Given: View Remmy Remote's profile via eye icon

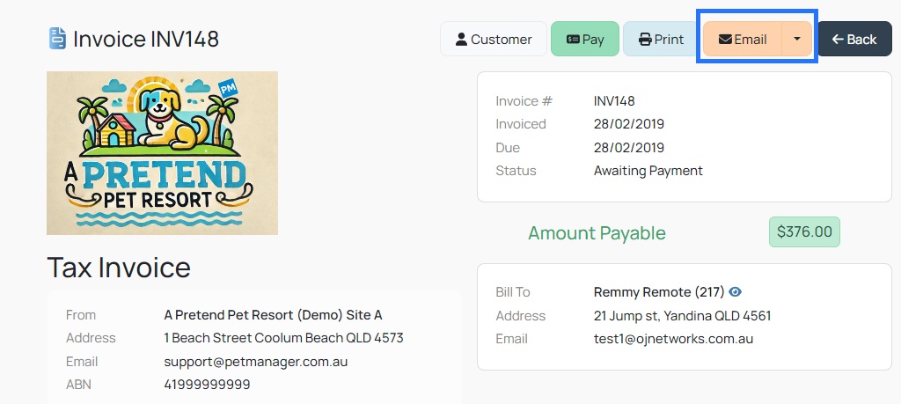Looking at the screenshot, I should (735, 292).
